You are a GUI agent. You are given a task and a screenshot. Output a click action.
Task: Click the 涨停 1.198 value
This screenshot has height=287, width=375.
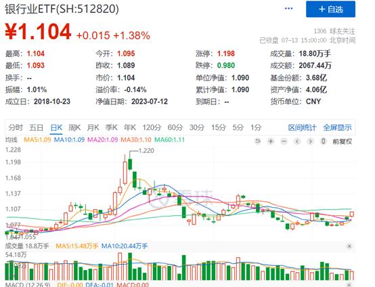226,54
